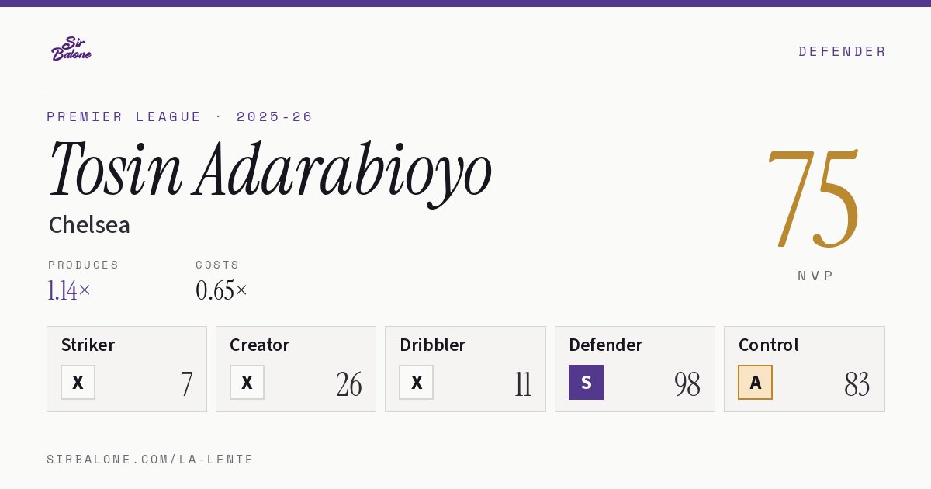Screen dimensions: 931x489
Task: Click the large gold 75 rating
Action: pyautogui.click(x=813, y=199)
